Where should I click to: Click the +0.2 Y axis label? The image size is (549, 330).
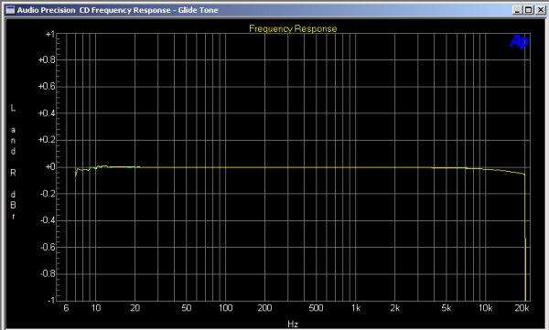coord(47,140)
